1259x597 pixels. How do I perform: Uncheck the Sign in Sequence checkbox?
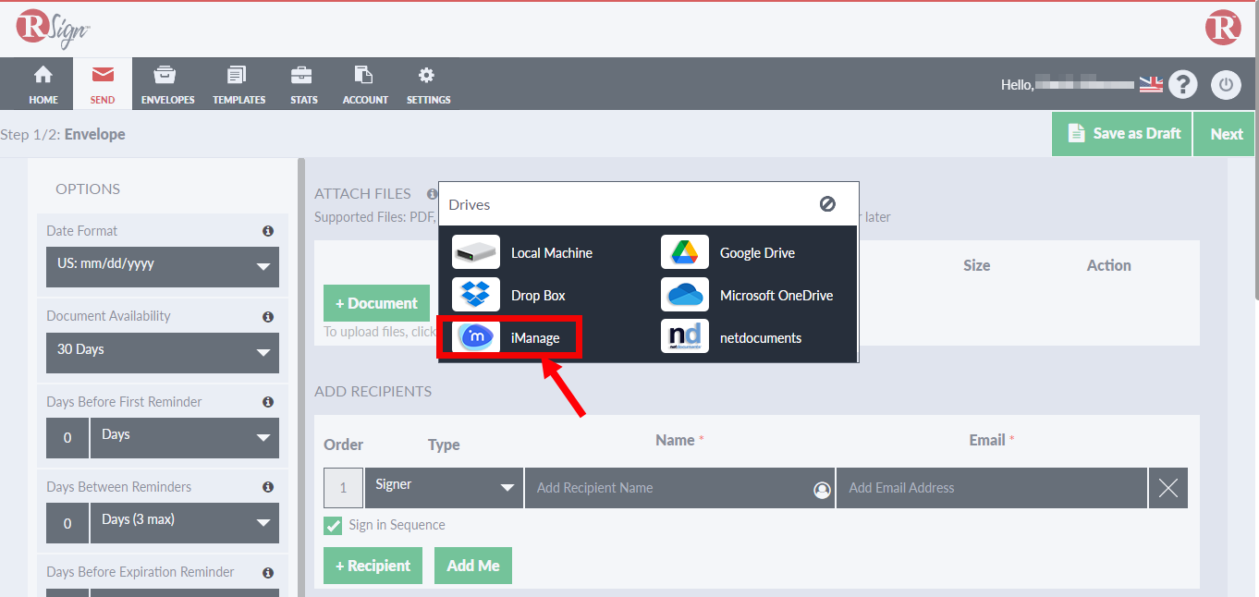click(333, 526)
